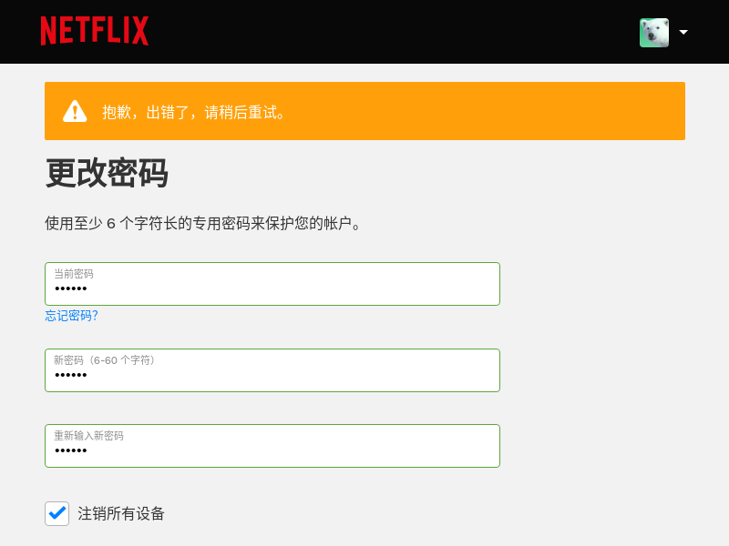This screenshot has width=729, height=546.
Task: Click the Netflix logo
Action: 95,31
